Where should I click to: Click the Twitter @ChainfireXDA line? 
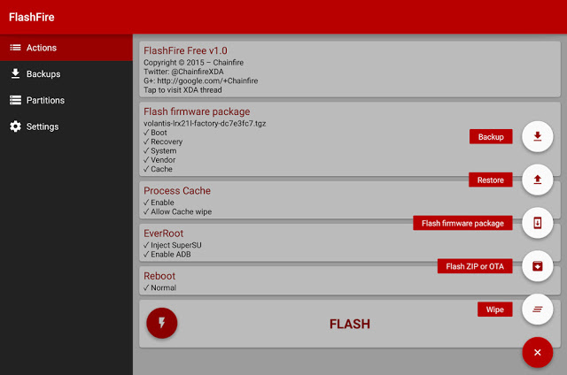coord(183,72)
